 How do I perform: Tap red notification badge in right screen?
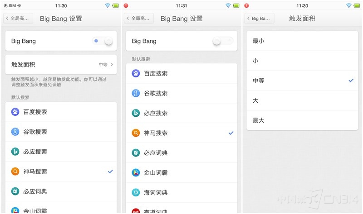point(246,5)
